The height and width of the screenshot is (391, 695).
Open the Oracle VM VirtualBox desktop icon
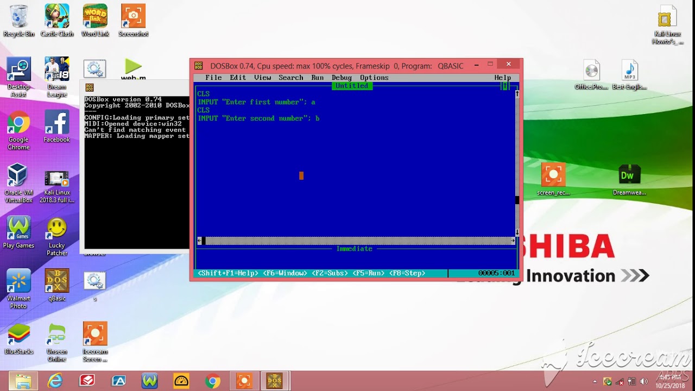click(18, 184)
